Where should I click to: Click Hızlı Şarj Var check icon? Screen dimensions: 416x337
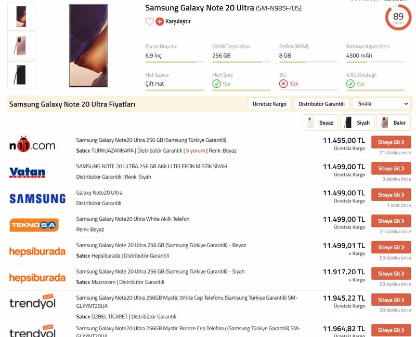(x=216, y=84)
